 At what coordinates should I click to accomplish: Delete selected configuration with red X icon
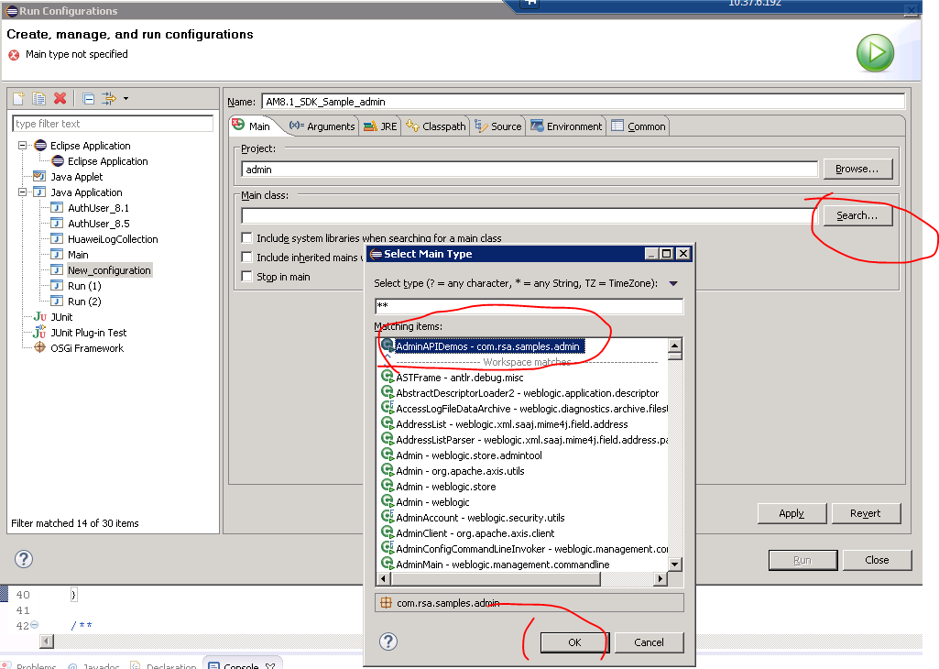coord(60,99)
